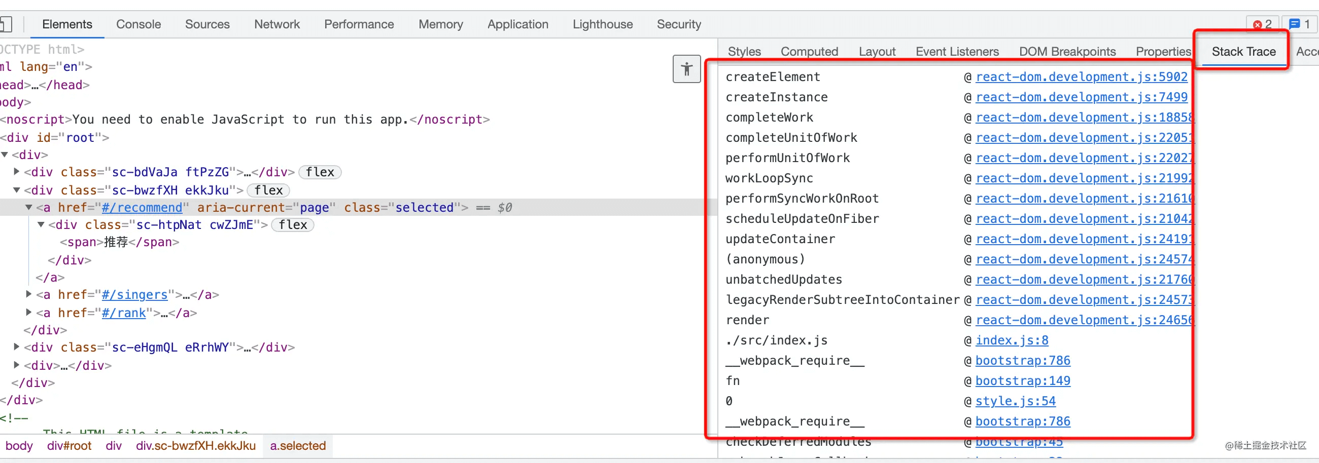Select the Stack Trace sidebar tab
This screenshot has height=463, width=1319.
(x=1243, y=52)
